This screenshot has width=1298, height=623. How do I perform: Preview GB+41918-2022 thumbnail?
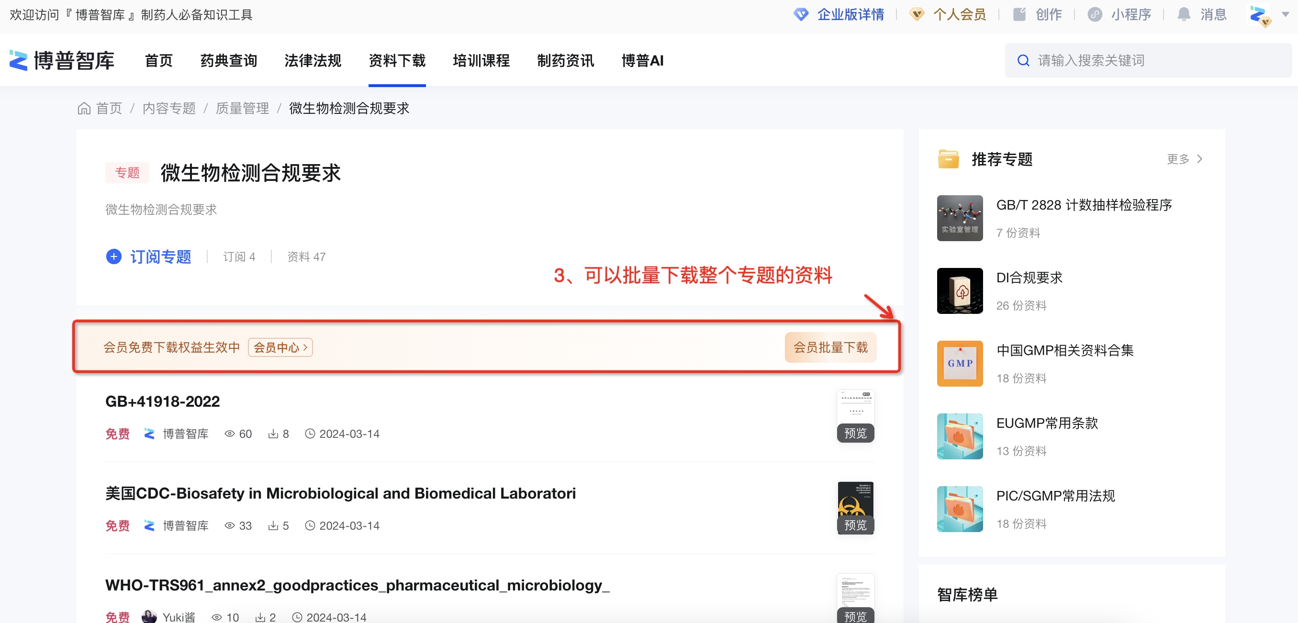856,416
